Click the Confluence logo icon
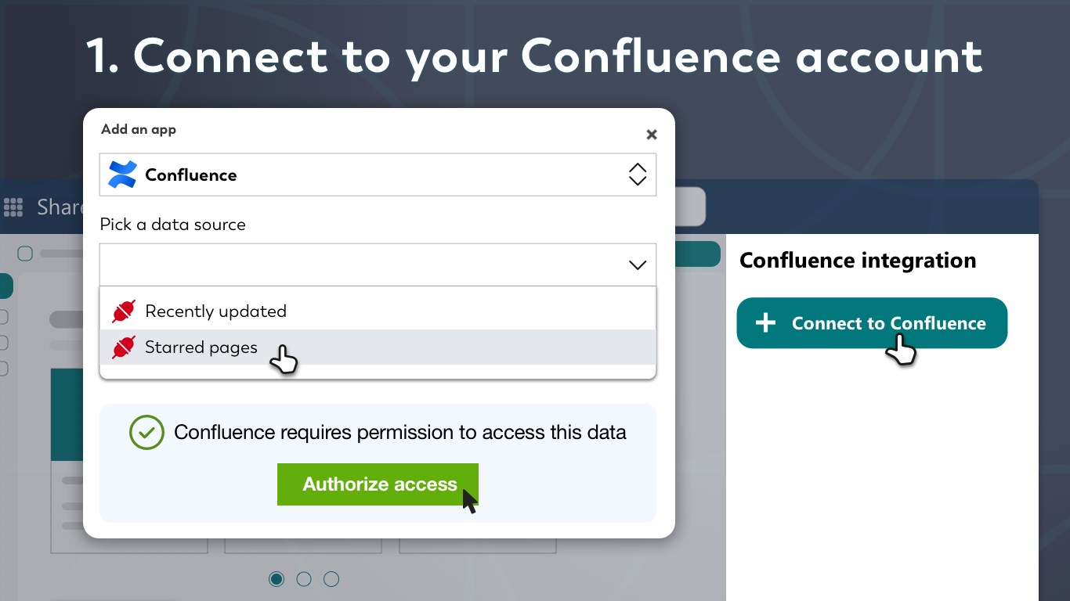Screen dimensions: 1070x601 click(122, 175)
